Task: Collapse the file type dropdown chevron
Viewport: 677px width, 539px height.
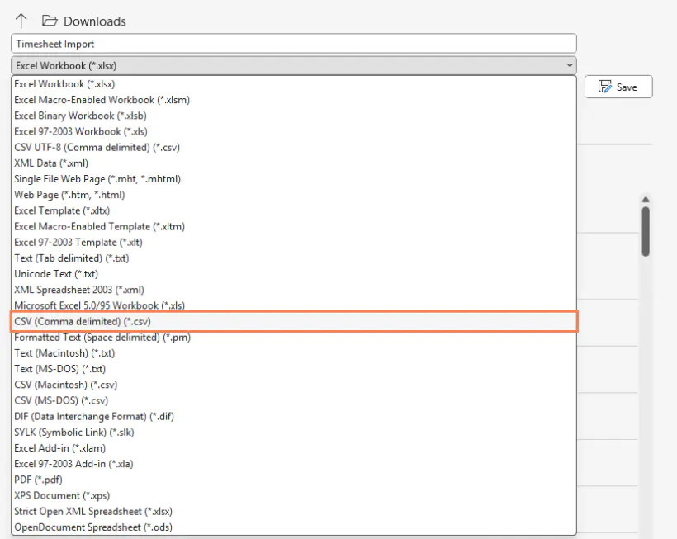Action: [570, 65]
